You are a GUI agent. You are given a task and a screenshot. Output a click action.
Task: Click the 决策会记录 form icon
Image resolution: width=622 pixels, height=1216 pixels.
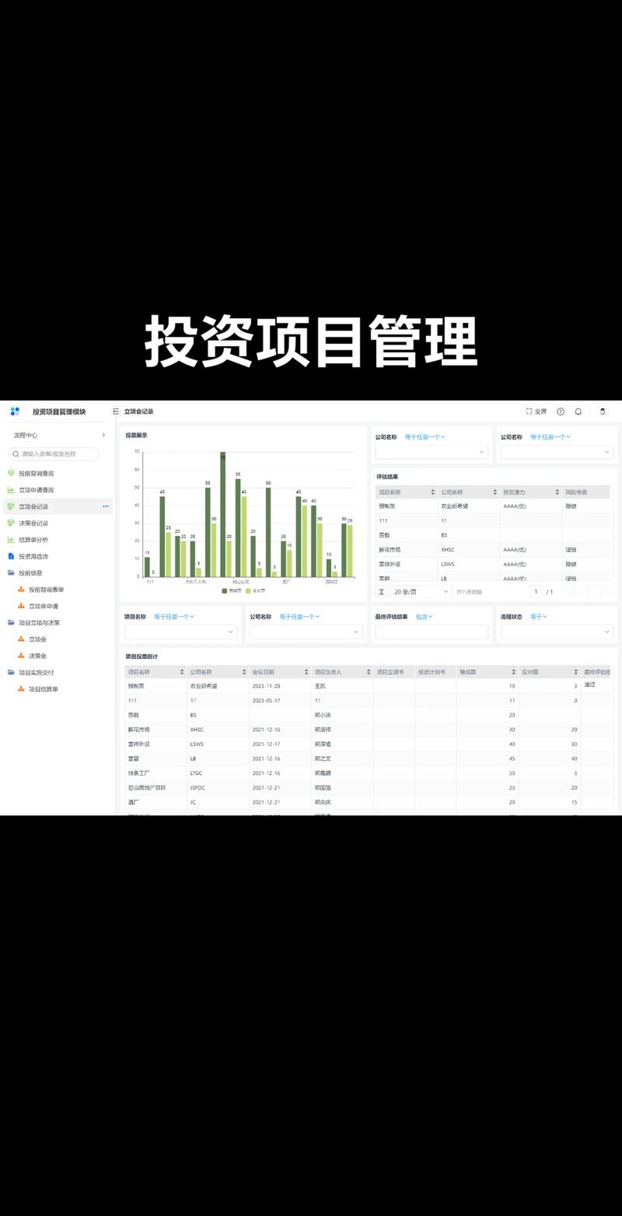click(10, 523)
